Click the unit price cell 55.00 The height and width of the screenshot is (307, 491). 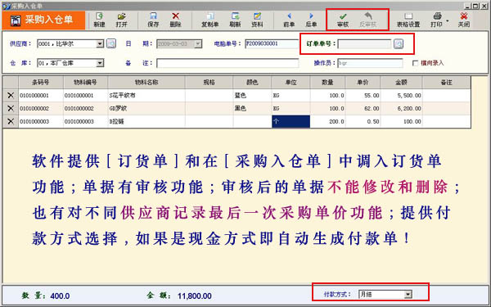click(363, 95)
